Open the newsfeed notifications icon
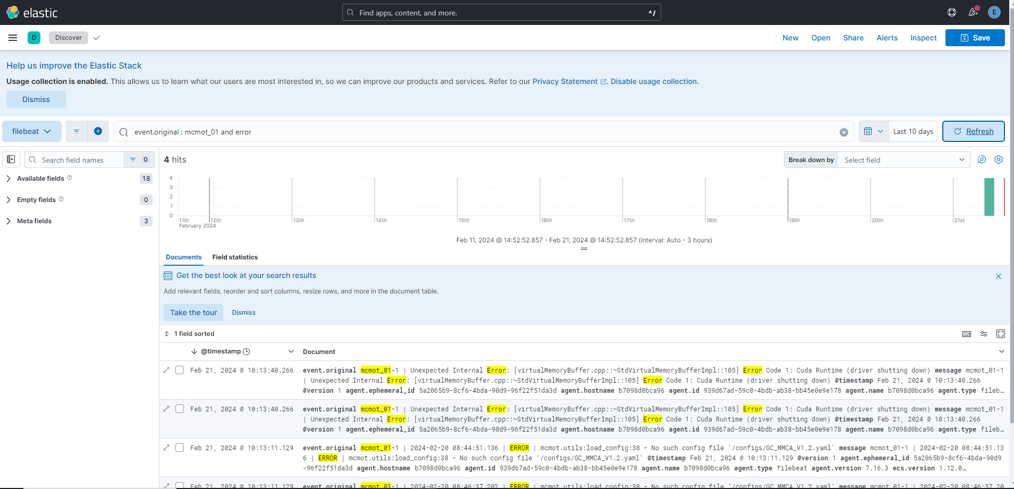 click(973, 12)
